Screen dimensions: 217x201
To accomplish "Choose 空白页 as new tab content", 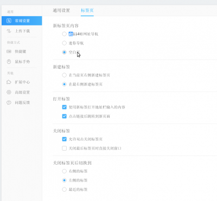I will [64, 53].
